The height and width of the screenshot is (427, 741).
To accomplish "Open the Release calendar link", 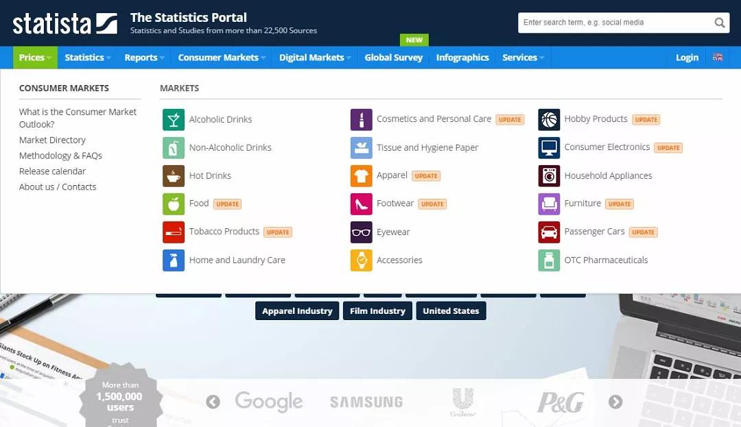I will coord(52,171).
